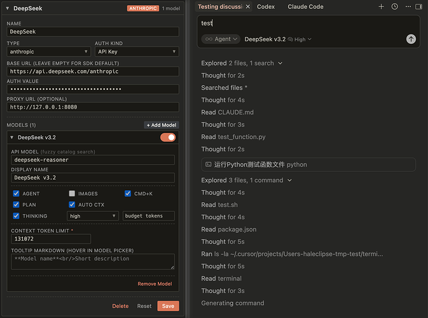Click the Delete provider button
This screenshot has width=428, height=318.
(120, 306)
